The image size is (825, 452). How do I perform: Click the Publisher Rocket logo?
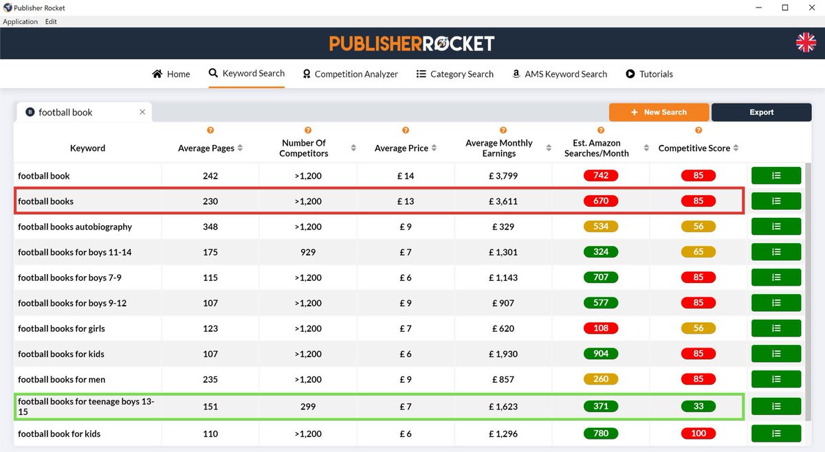[412, 43]
